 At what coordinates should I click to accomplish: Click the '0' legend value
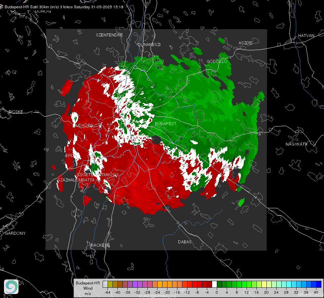217,292
